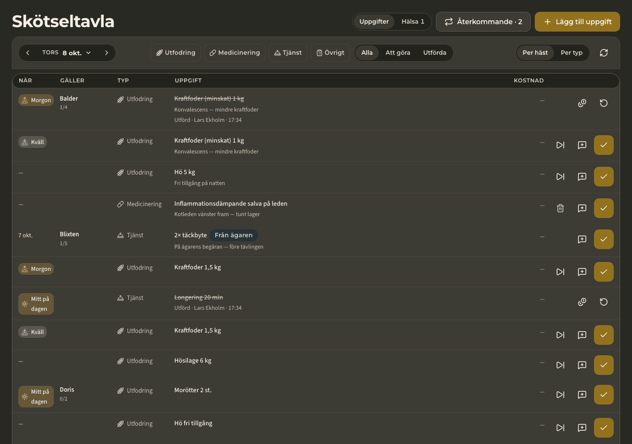This screenshot has width=632, height=444.
Task: Filter by Medicinering type
Action: click(235, 53)
